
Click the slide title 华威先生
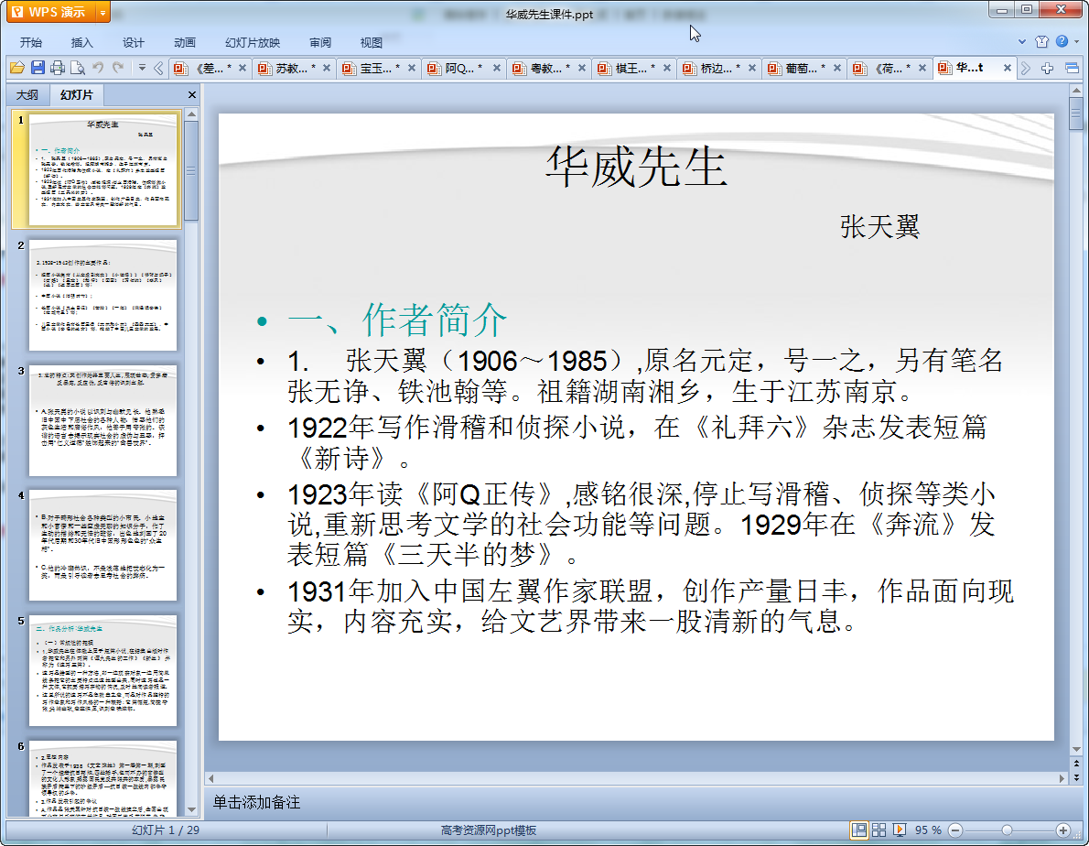636,168
